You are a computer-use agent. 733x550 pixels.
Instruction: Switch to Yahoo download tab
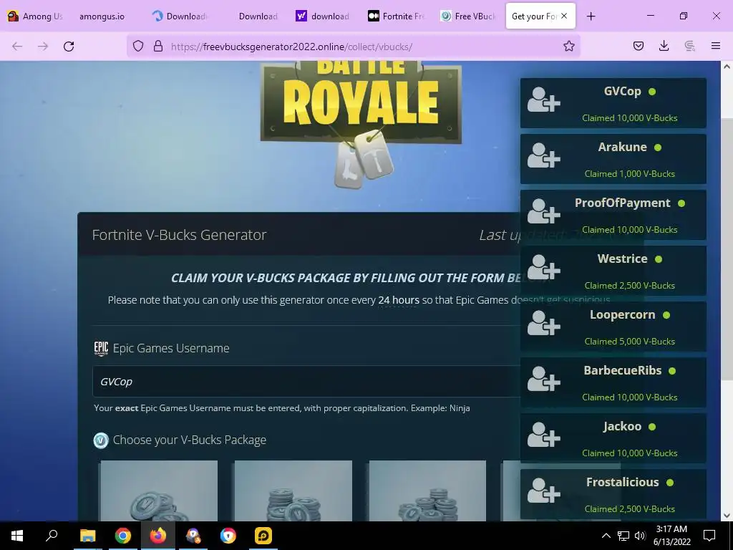coord(323,16)
